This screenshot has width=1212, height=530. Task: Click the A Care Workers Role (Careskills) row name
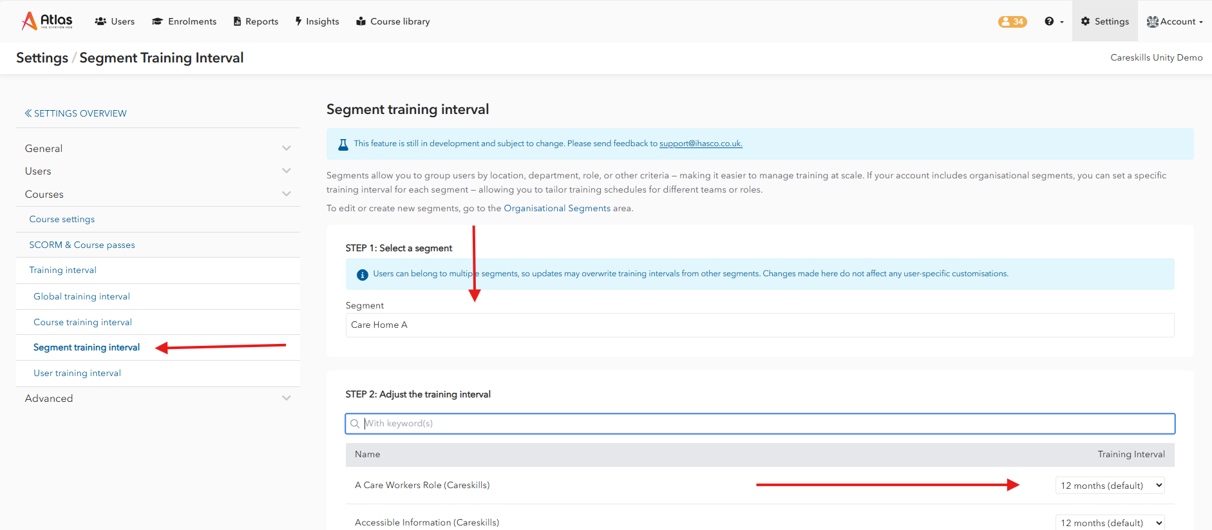[422, 486]
